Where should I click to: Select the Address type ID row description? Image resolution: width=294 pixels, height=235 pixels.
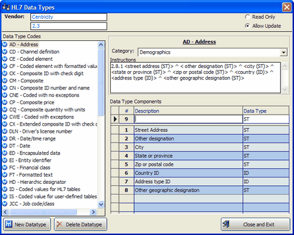188,182
